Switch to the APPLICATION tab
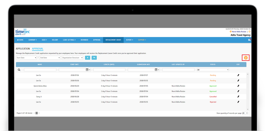 click(23, 48)
